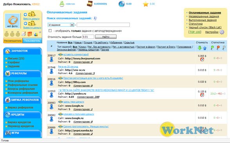Image resolution: width=230 pixels, height=143 pixels.
Task: Click the withdraw money coins icon
Action: click(x=32, y=23)
